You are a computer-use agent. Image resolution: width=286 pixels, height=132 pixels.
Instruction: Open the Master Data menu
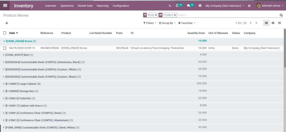85,6
